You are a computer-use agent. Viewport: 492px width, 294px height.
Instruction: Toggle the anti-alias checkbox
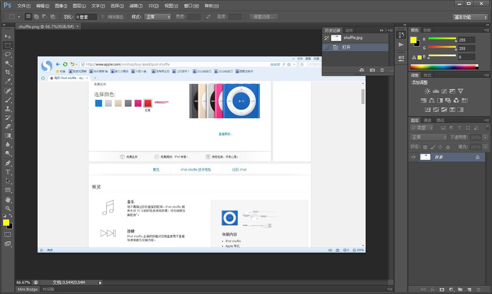coord(102,17)
